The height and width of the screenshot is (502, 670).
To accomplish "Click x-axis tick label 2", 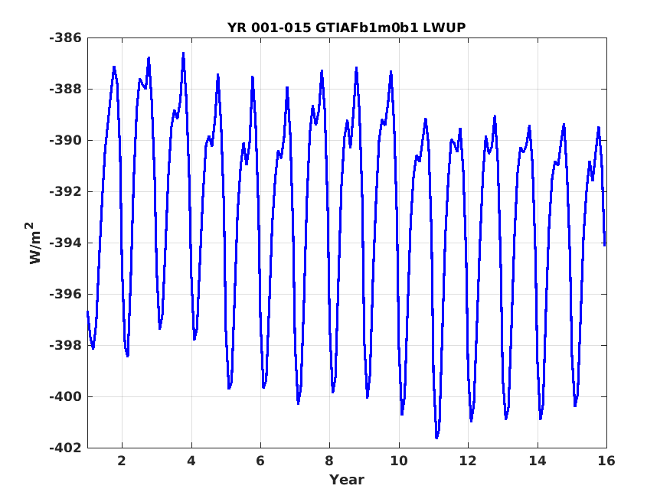I will [123, 461].
